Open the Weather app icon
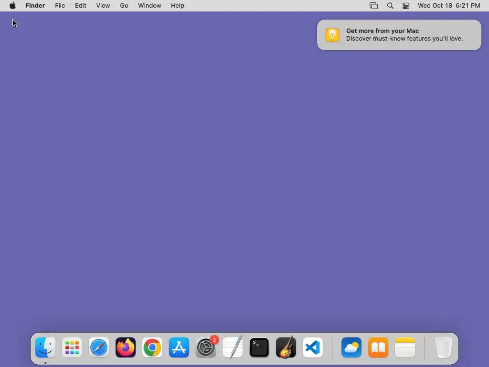 click(351, 347)
